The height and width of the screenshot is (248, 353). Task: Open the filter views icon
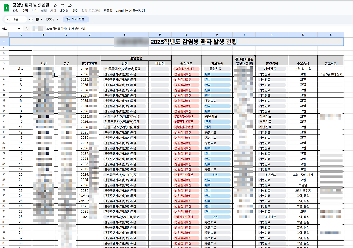click(38, 19)
